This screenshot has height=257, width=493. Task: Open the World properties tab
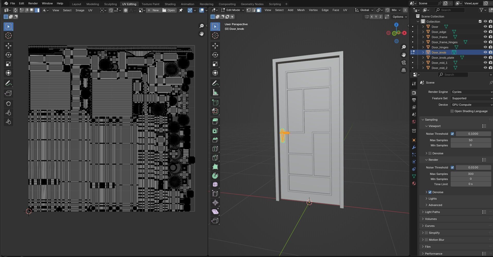click(x=414, y=122)
